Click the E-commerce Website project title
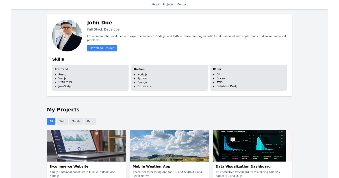This screenshot has height=178, width=339. click(x=69, y=166)
